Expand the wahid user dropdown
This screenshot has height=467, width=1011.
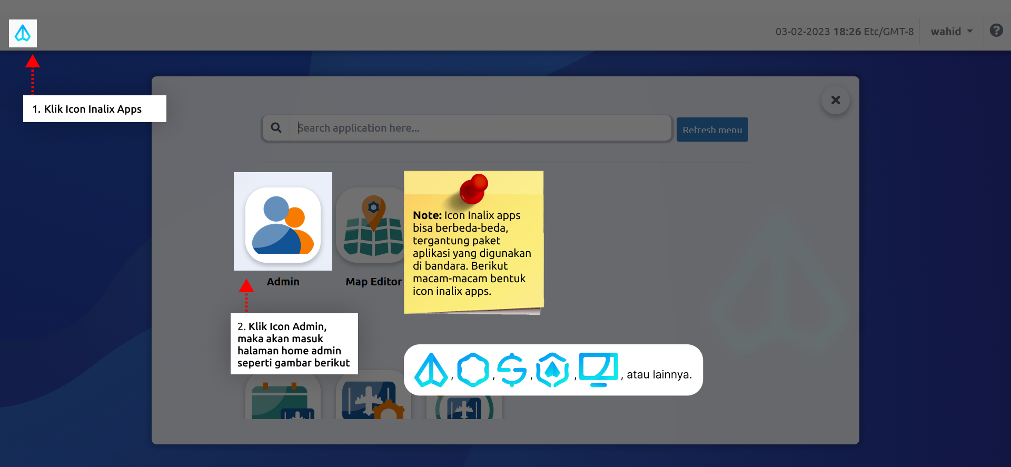pos(951,32)
